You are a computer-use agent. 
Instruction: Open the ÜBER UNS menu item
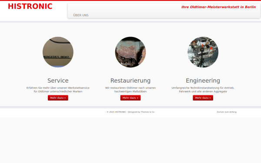point(81,15)
